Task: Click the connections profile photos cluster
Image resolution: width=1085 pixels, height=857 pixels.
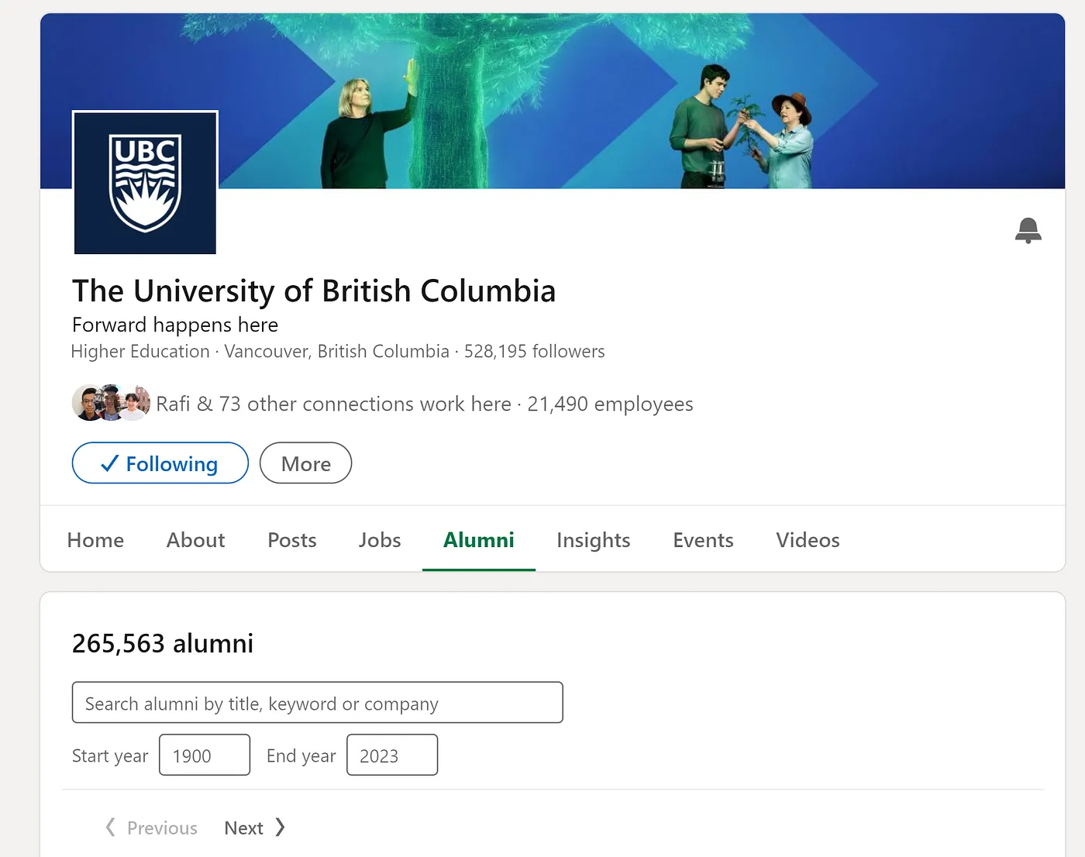Action: click(x=111, y=403)
